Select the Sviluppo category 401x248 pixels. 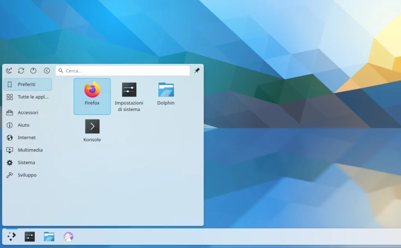(x=27, y=175)
